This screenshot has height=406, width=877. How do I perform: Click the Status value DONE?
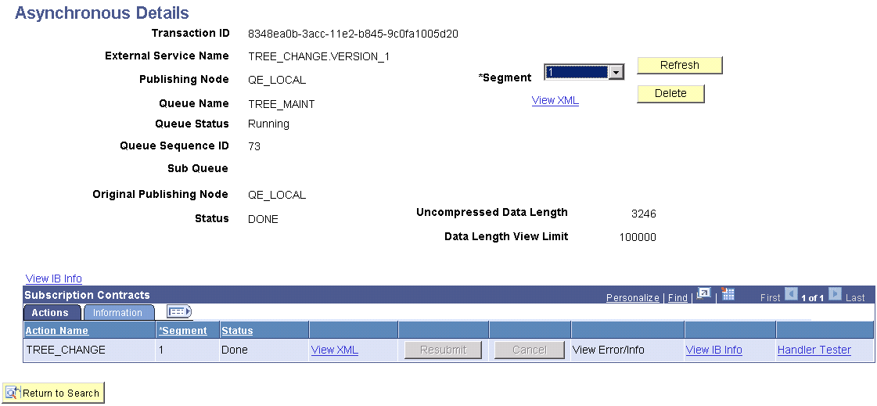tap(263, 219)
